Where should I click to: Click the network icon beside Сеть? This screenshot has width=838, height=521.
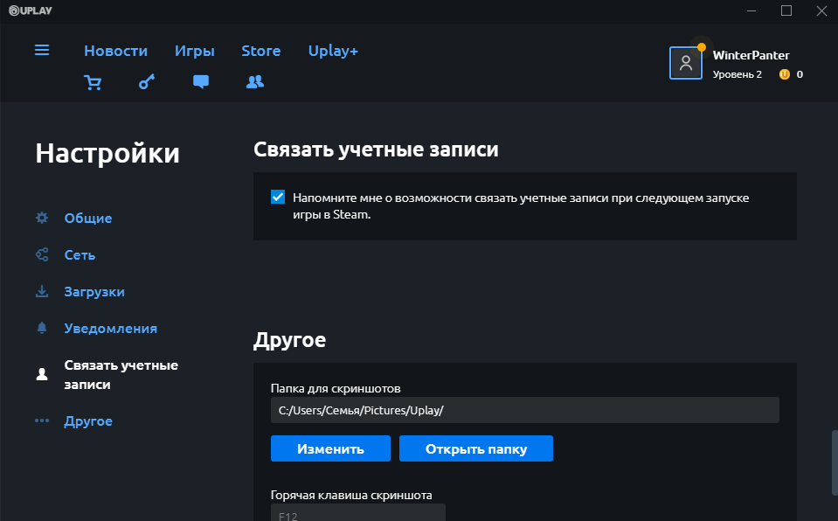[42, 254]
